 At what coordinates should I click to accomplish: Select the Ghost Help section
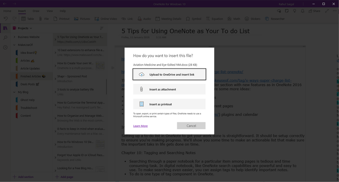pyautogui.click(x=33, y=100)
